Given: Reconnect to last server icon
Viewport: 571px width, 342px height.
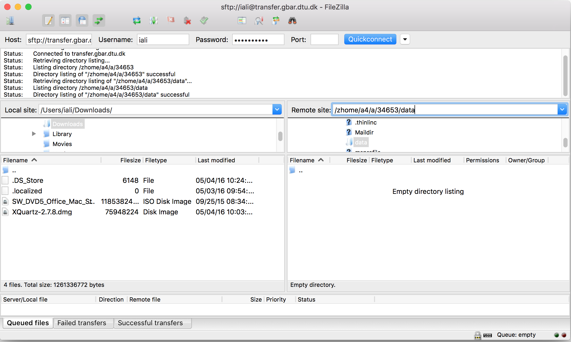Looking at the screenshot, I should point(204,20).
